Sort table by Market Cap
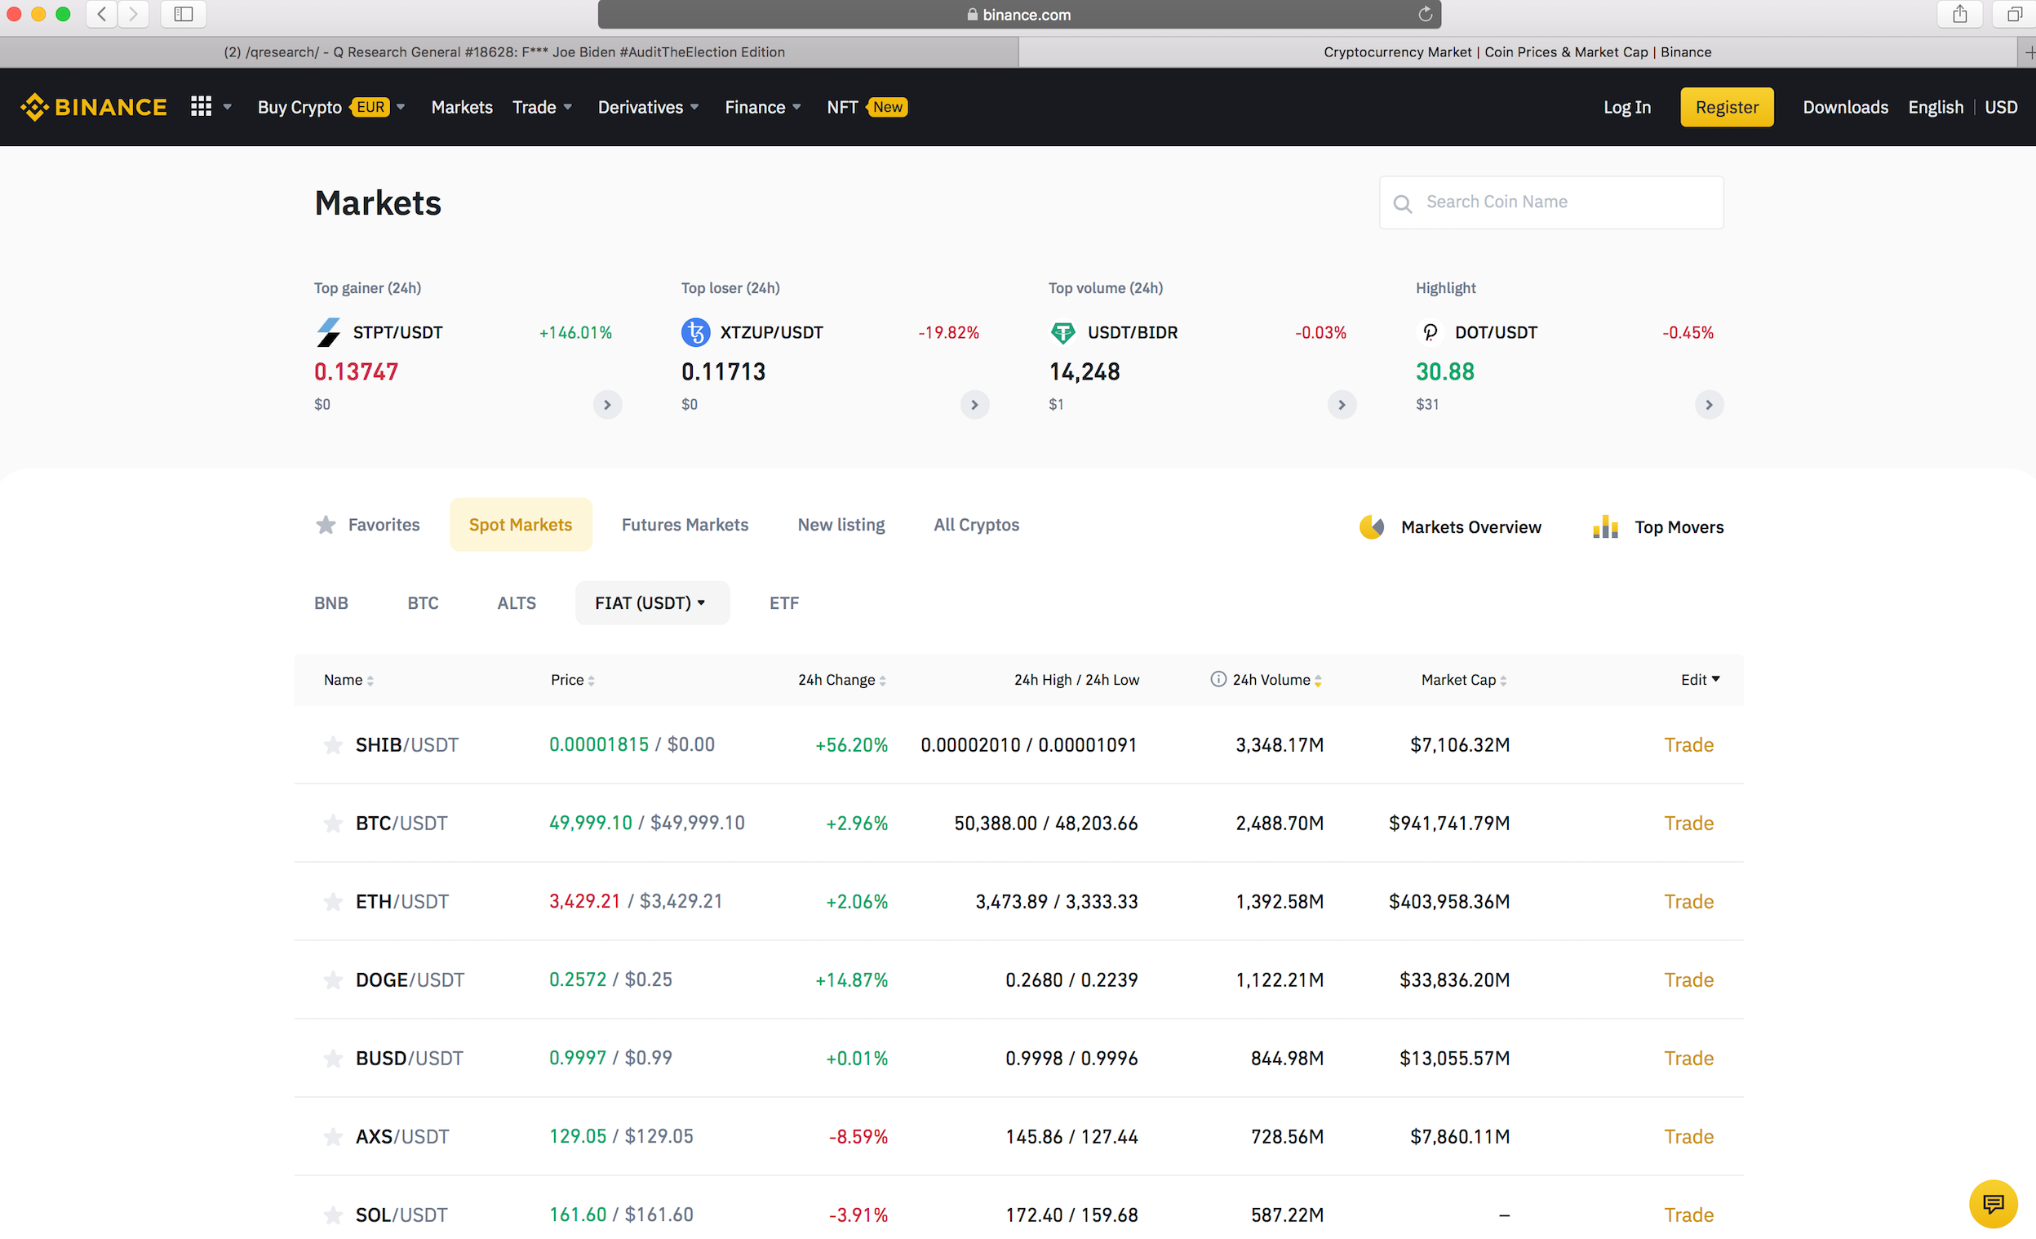 click(1463, 680)
